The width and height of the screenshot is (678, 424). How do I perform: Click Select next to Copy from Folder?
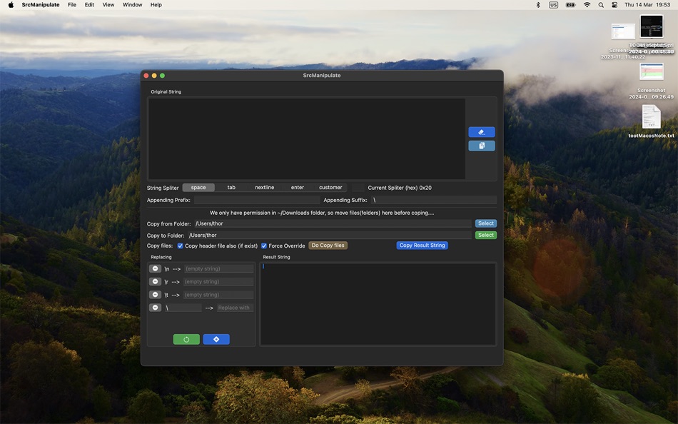click(x=485, y=223)
